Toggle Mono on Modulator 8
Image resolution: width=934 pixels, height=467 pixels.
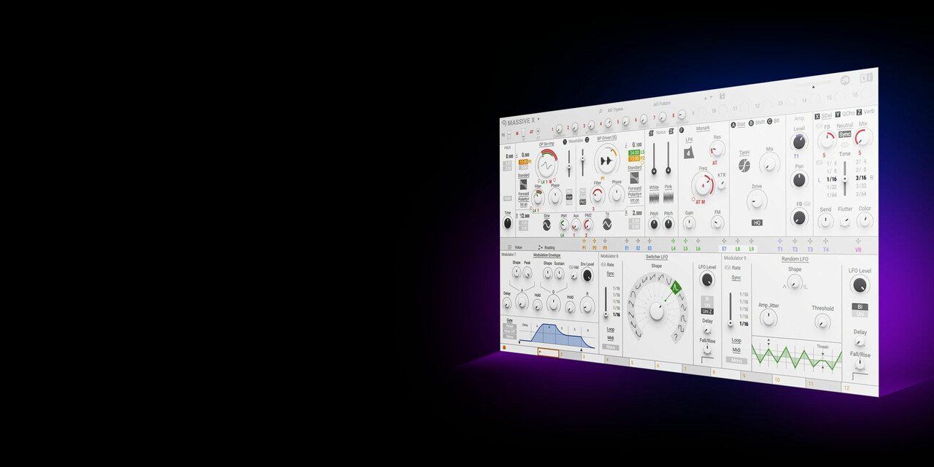(x=610, y=347)
